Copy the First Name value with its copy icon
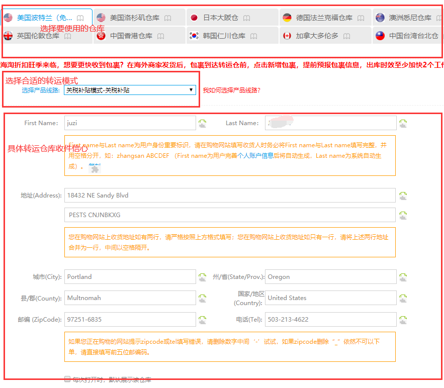444x388 pixels. (202, 124)
